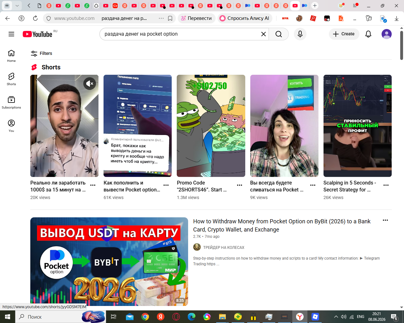Open the search Filters panel
The width and height of the screenshot is (404, 323).
click(x=41, y=53)
